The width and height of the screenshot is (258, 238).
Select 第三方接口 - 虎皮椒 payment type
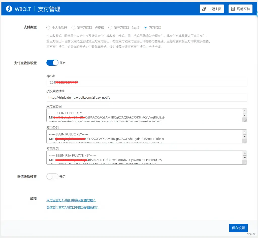click(x=73, y=28)
